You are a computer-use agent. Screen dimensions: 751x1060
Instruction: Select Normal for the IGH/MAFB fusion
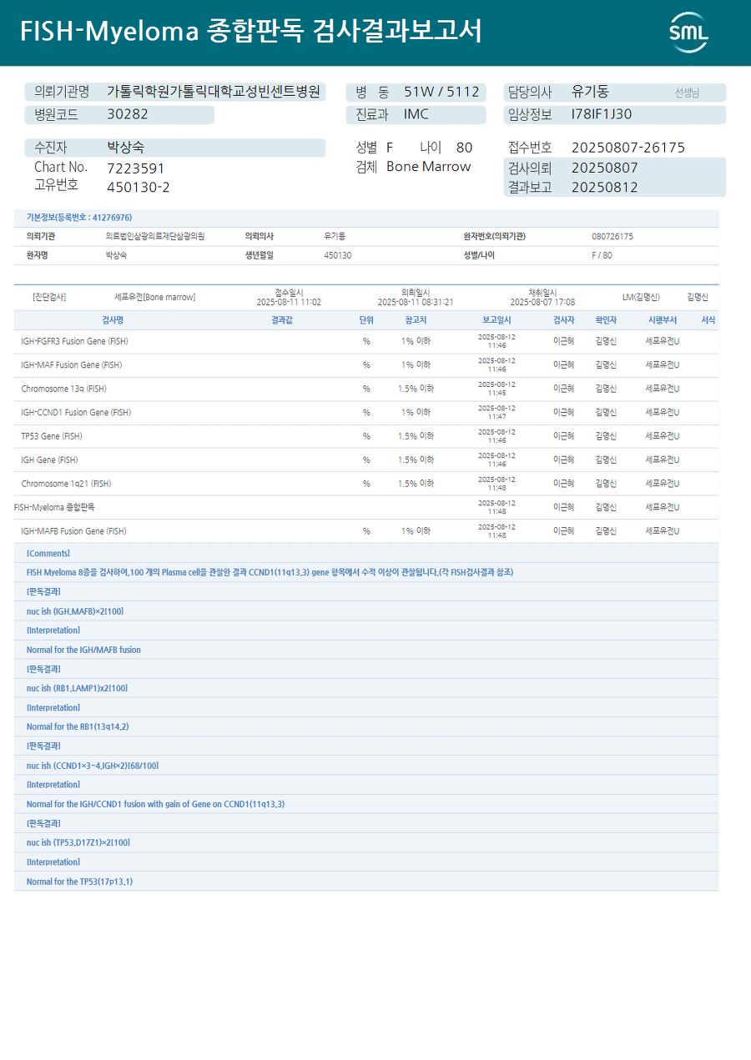83,650
